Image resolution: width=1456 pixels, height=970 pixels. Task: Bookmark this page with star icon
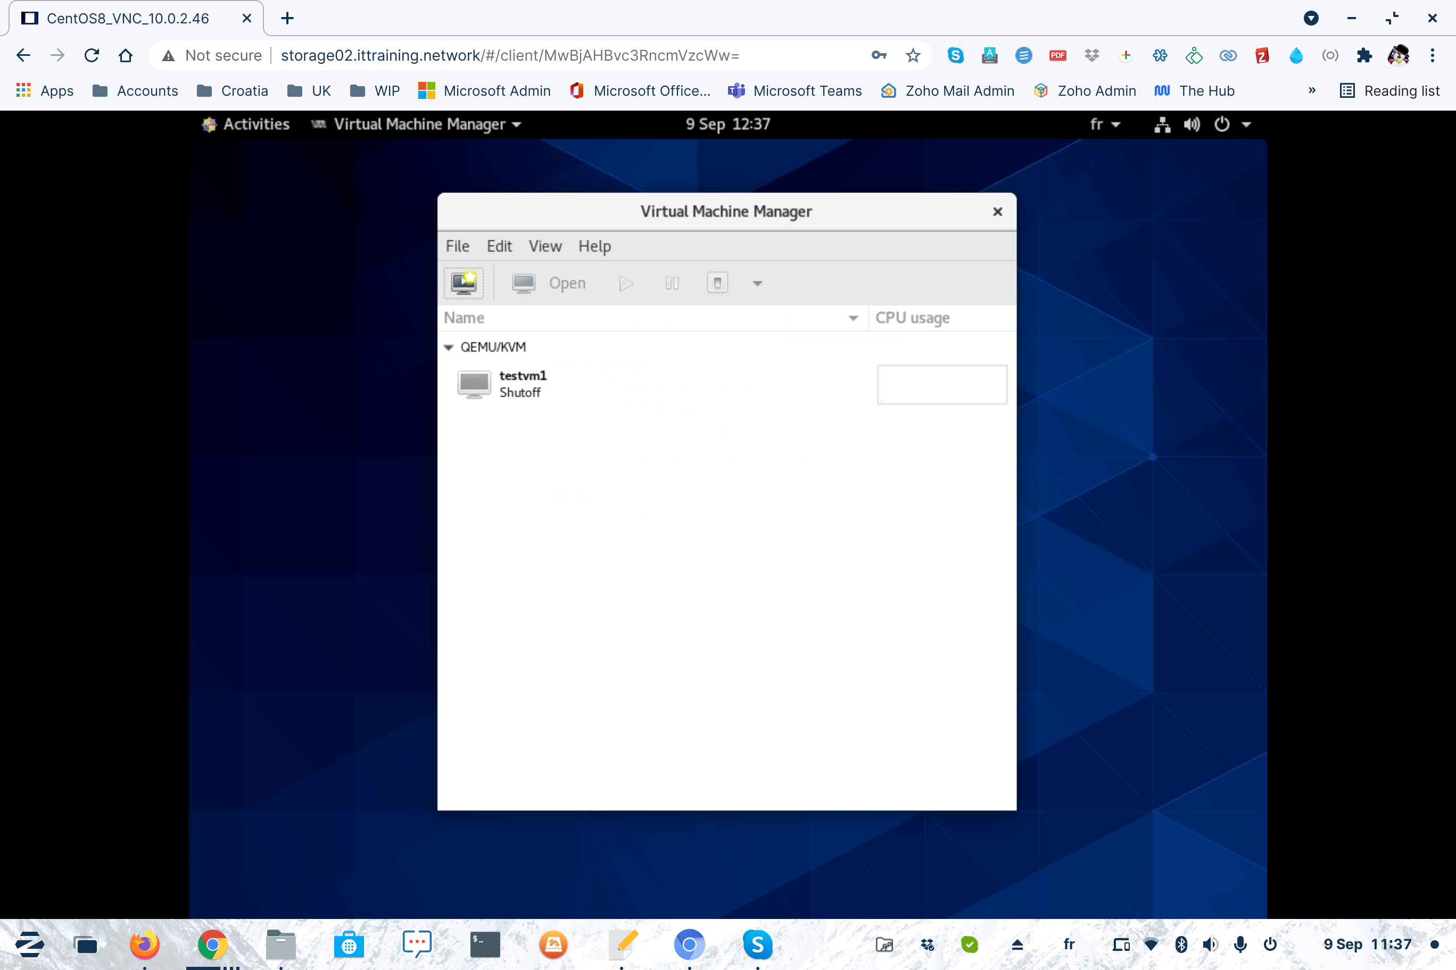point(913,56)
